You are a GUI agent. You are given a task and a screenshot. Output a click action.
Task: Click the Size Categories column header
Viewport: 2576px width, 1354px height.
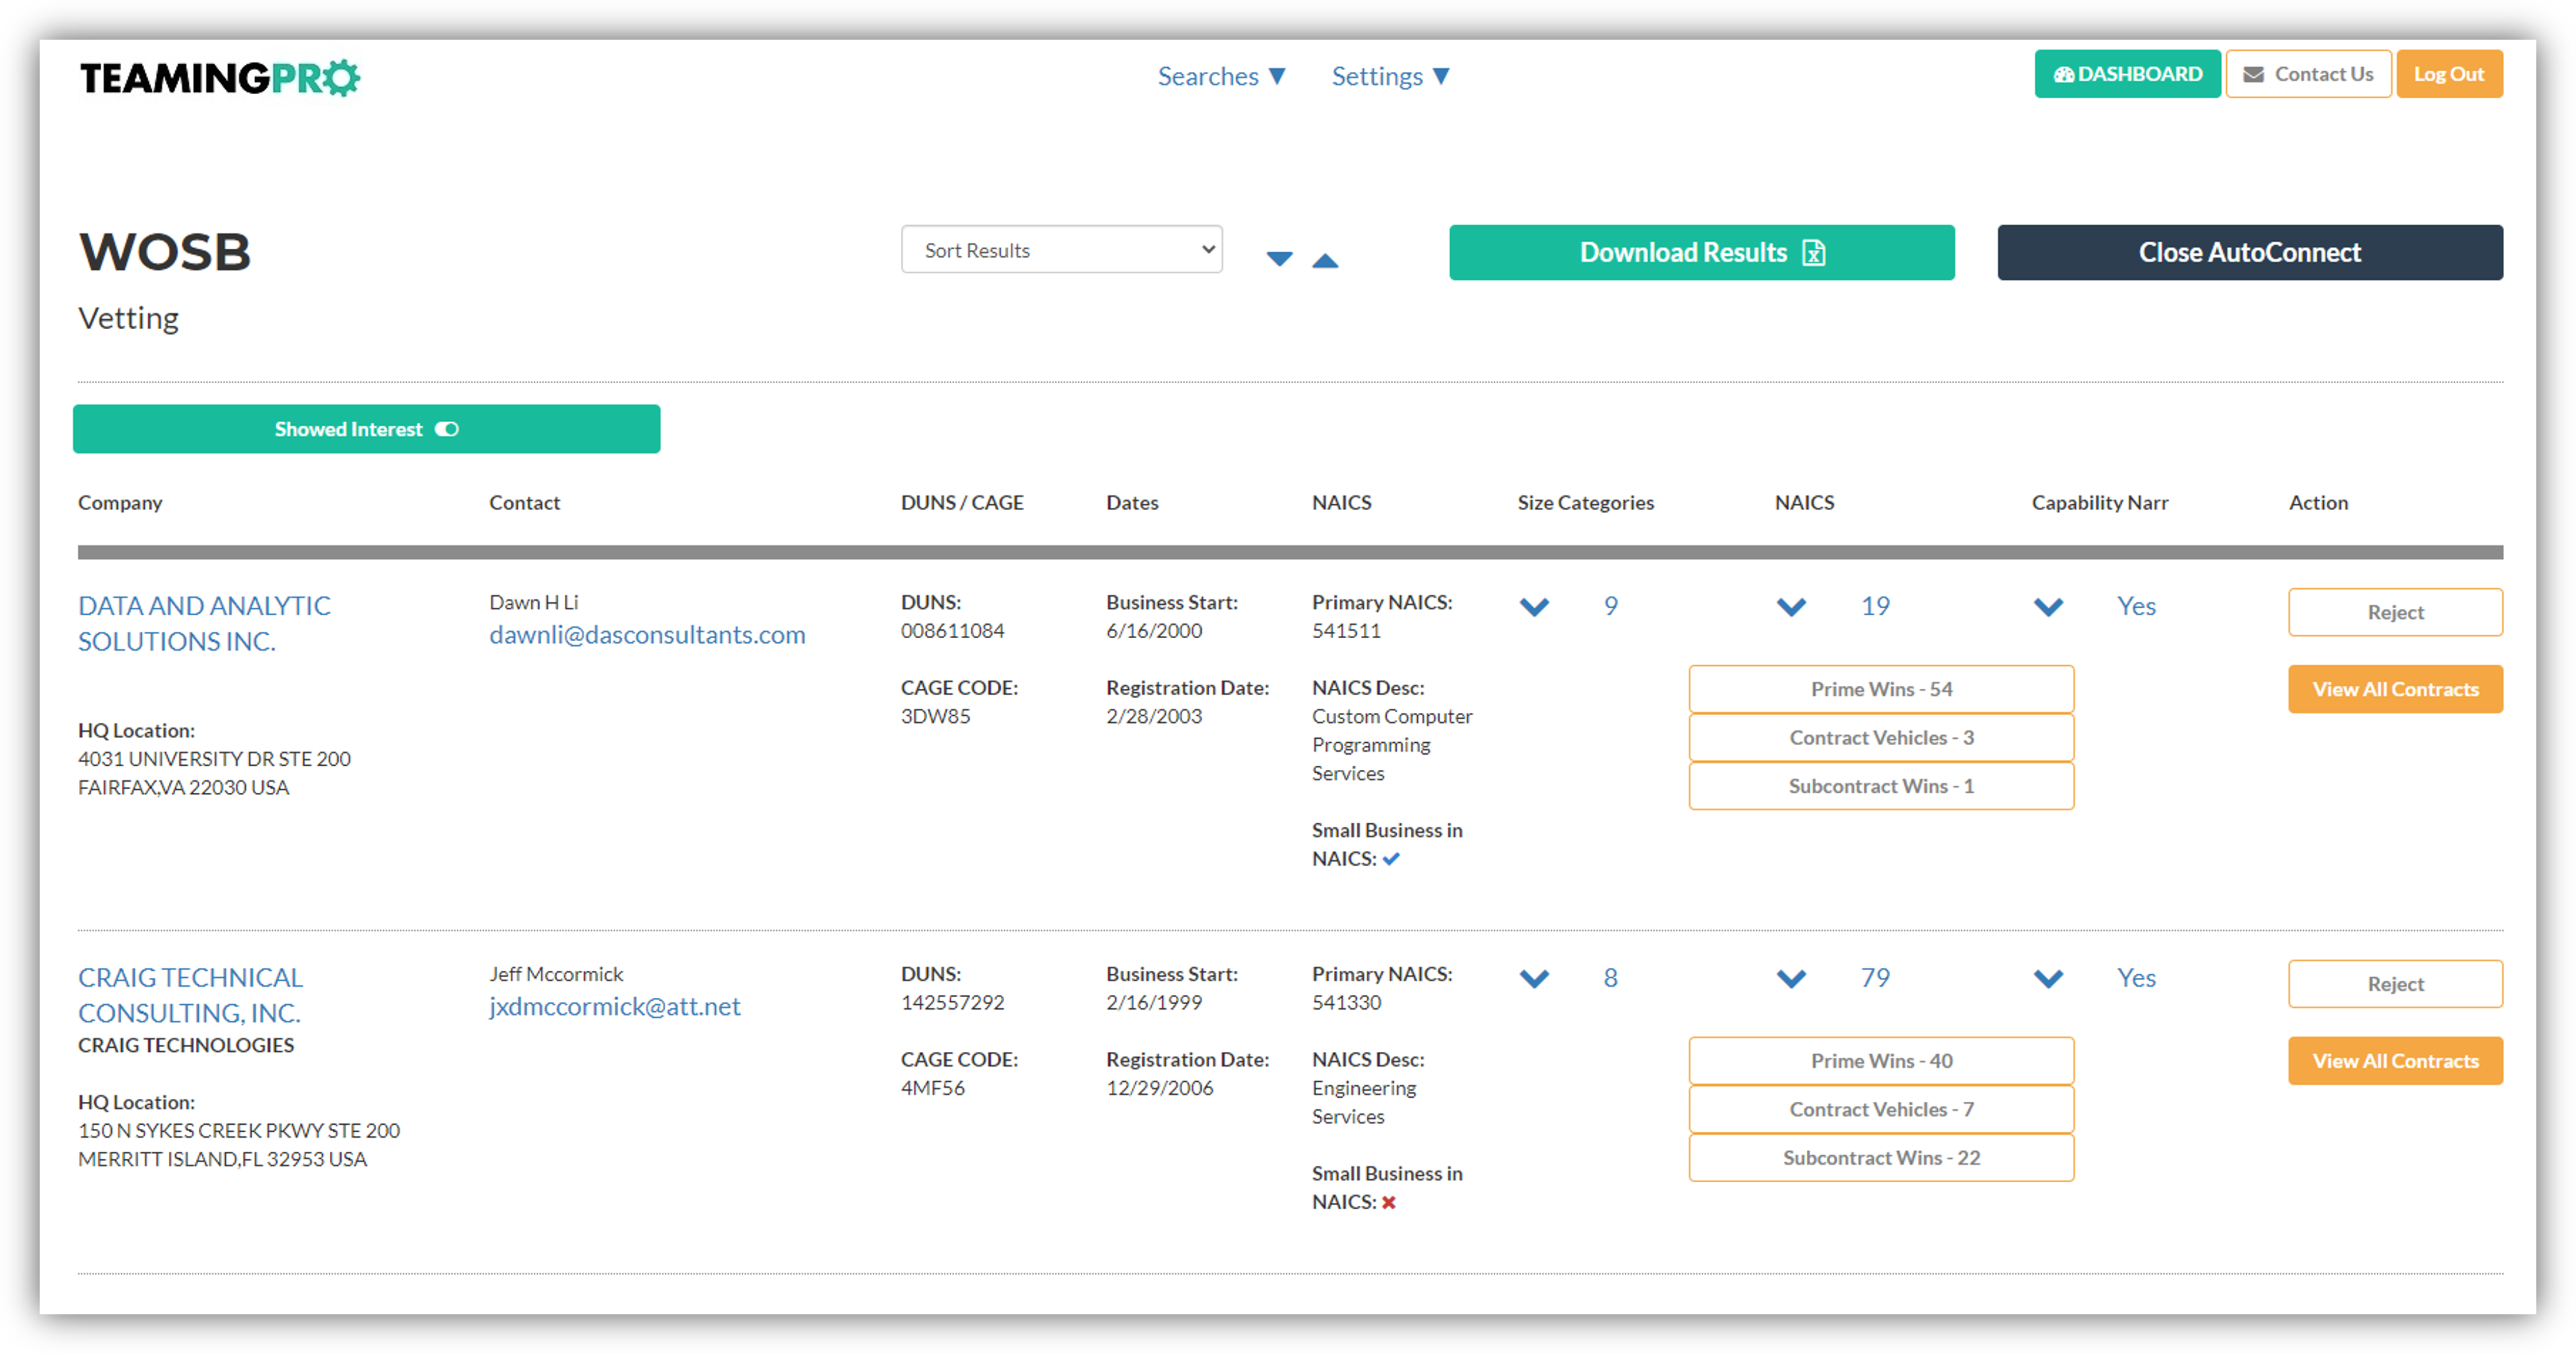click(x=1585, y=502)
